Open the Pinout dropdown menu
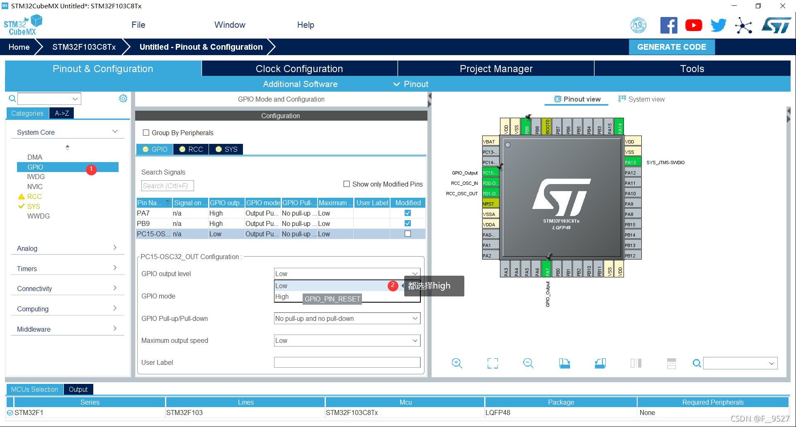The height and width of the screenshot is (427, 796). coord(411,84)
